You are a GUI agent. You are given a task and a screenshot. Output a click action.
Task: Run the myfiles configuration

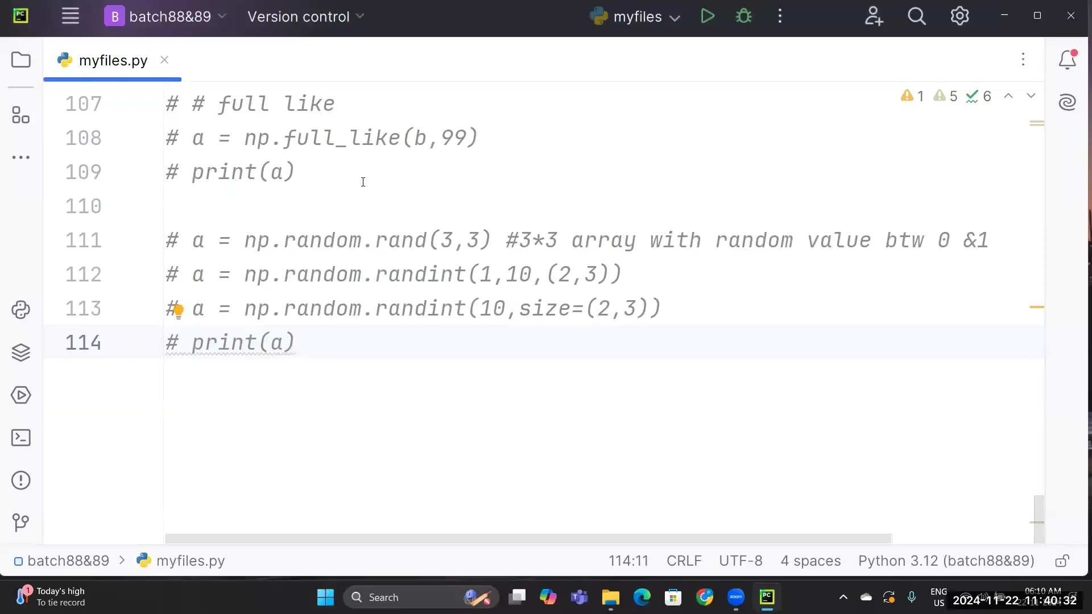[707, 16]
